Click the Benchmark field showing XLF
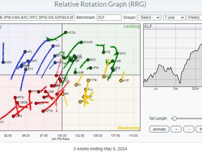Screen dimensions: 202x152 [109, 18]
